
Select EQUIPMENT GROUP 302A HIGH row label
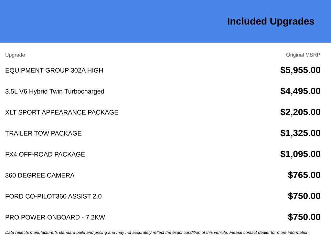coord(54,70)
